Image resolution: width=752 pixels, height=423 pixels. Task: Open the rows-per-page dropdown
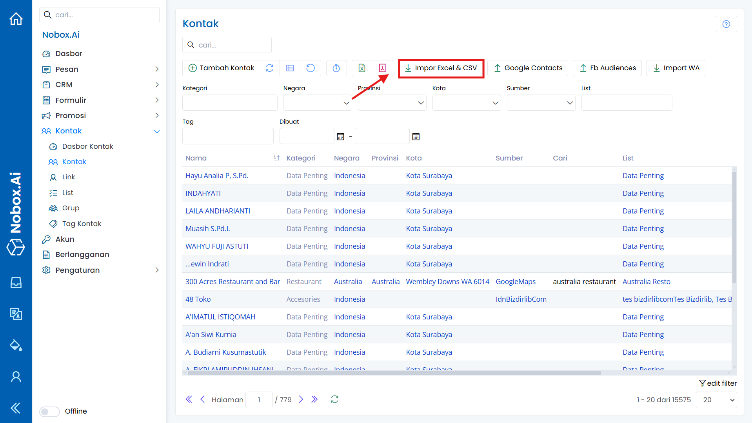(x=716, y=400)
